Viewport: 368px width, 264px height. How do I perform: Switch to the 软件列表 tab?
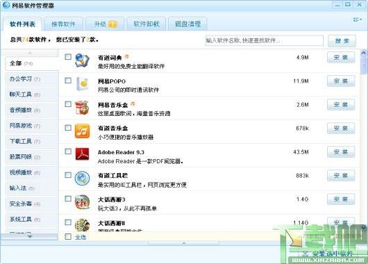pos(22,24)
